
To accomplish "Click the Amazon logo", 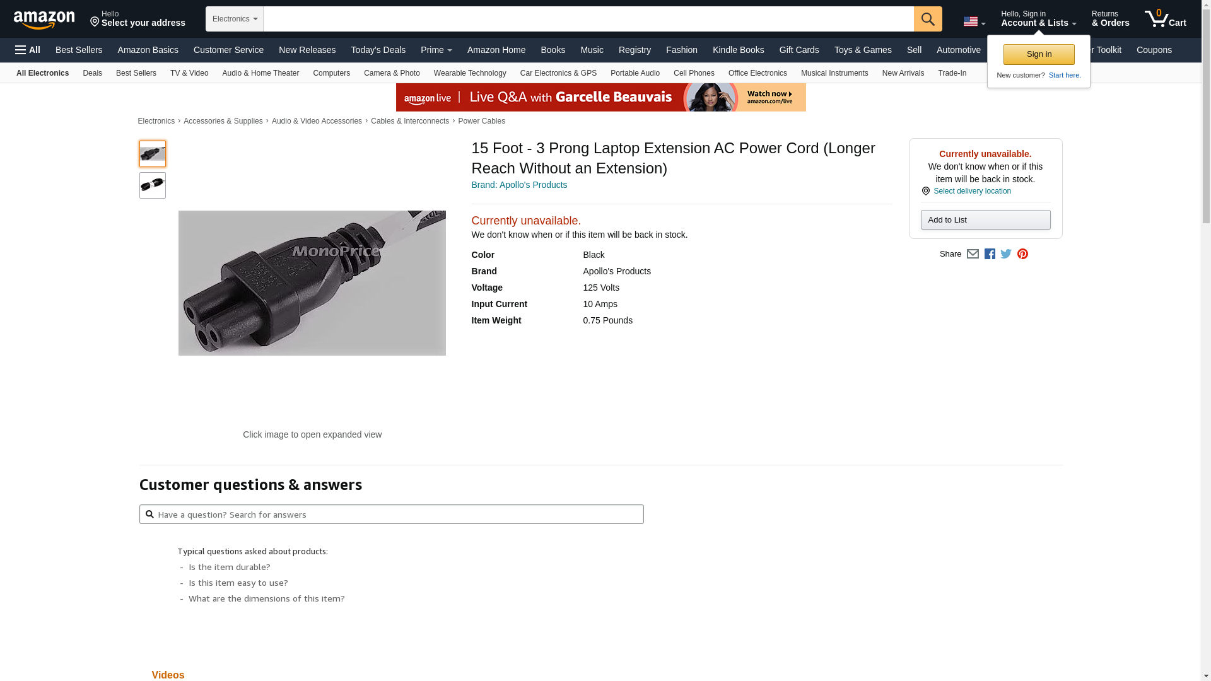I will pos(44,20).
